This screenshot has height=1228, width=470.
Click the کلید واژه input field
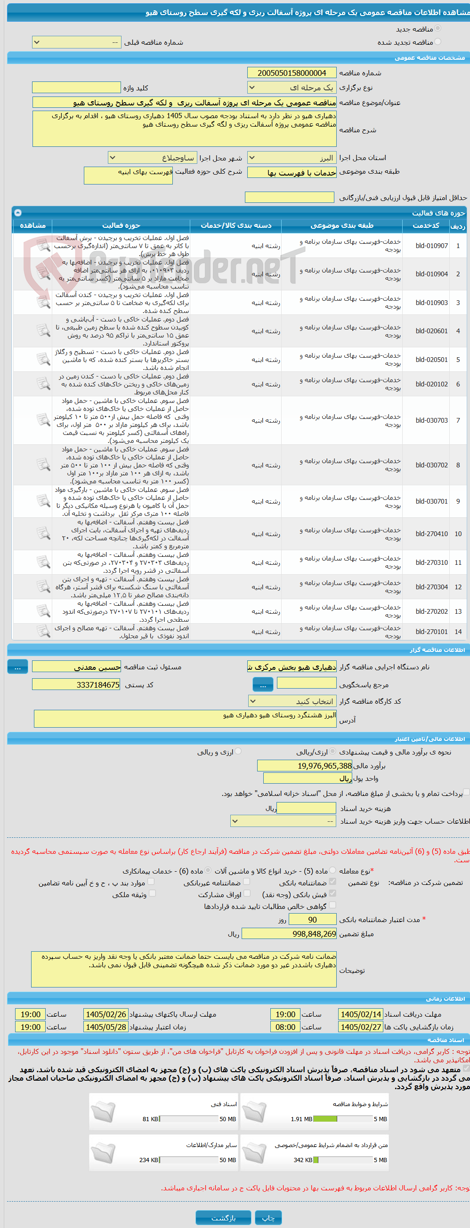coord(76,88)
